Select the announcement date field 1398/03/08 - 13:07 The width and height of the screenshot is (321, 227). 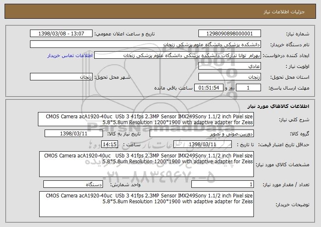61,34
